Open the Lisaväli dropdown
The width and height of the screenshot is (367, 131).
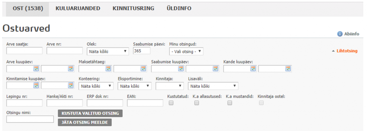click(x=213, y=86)
